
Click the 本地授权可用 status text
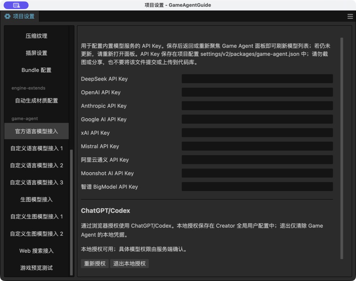tap(134, 249)
